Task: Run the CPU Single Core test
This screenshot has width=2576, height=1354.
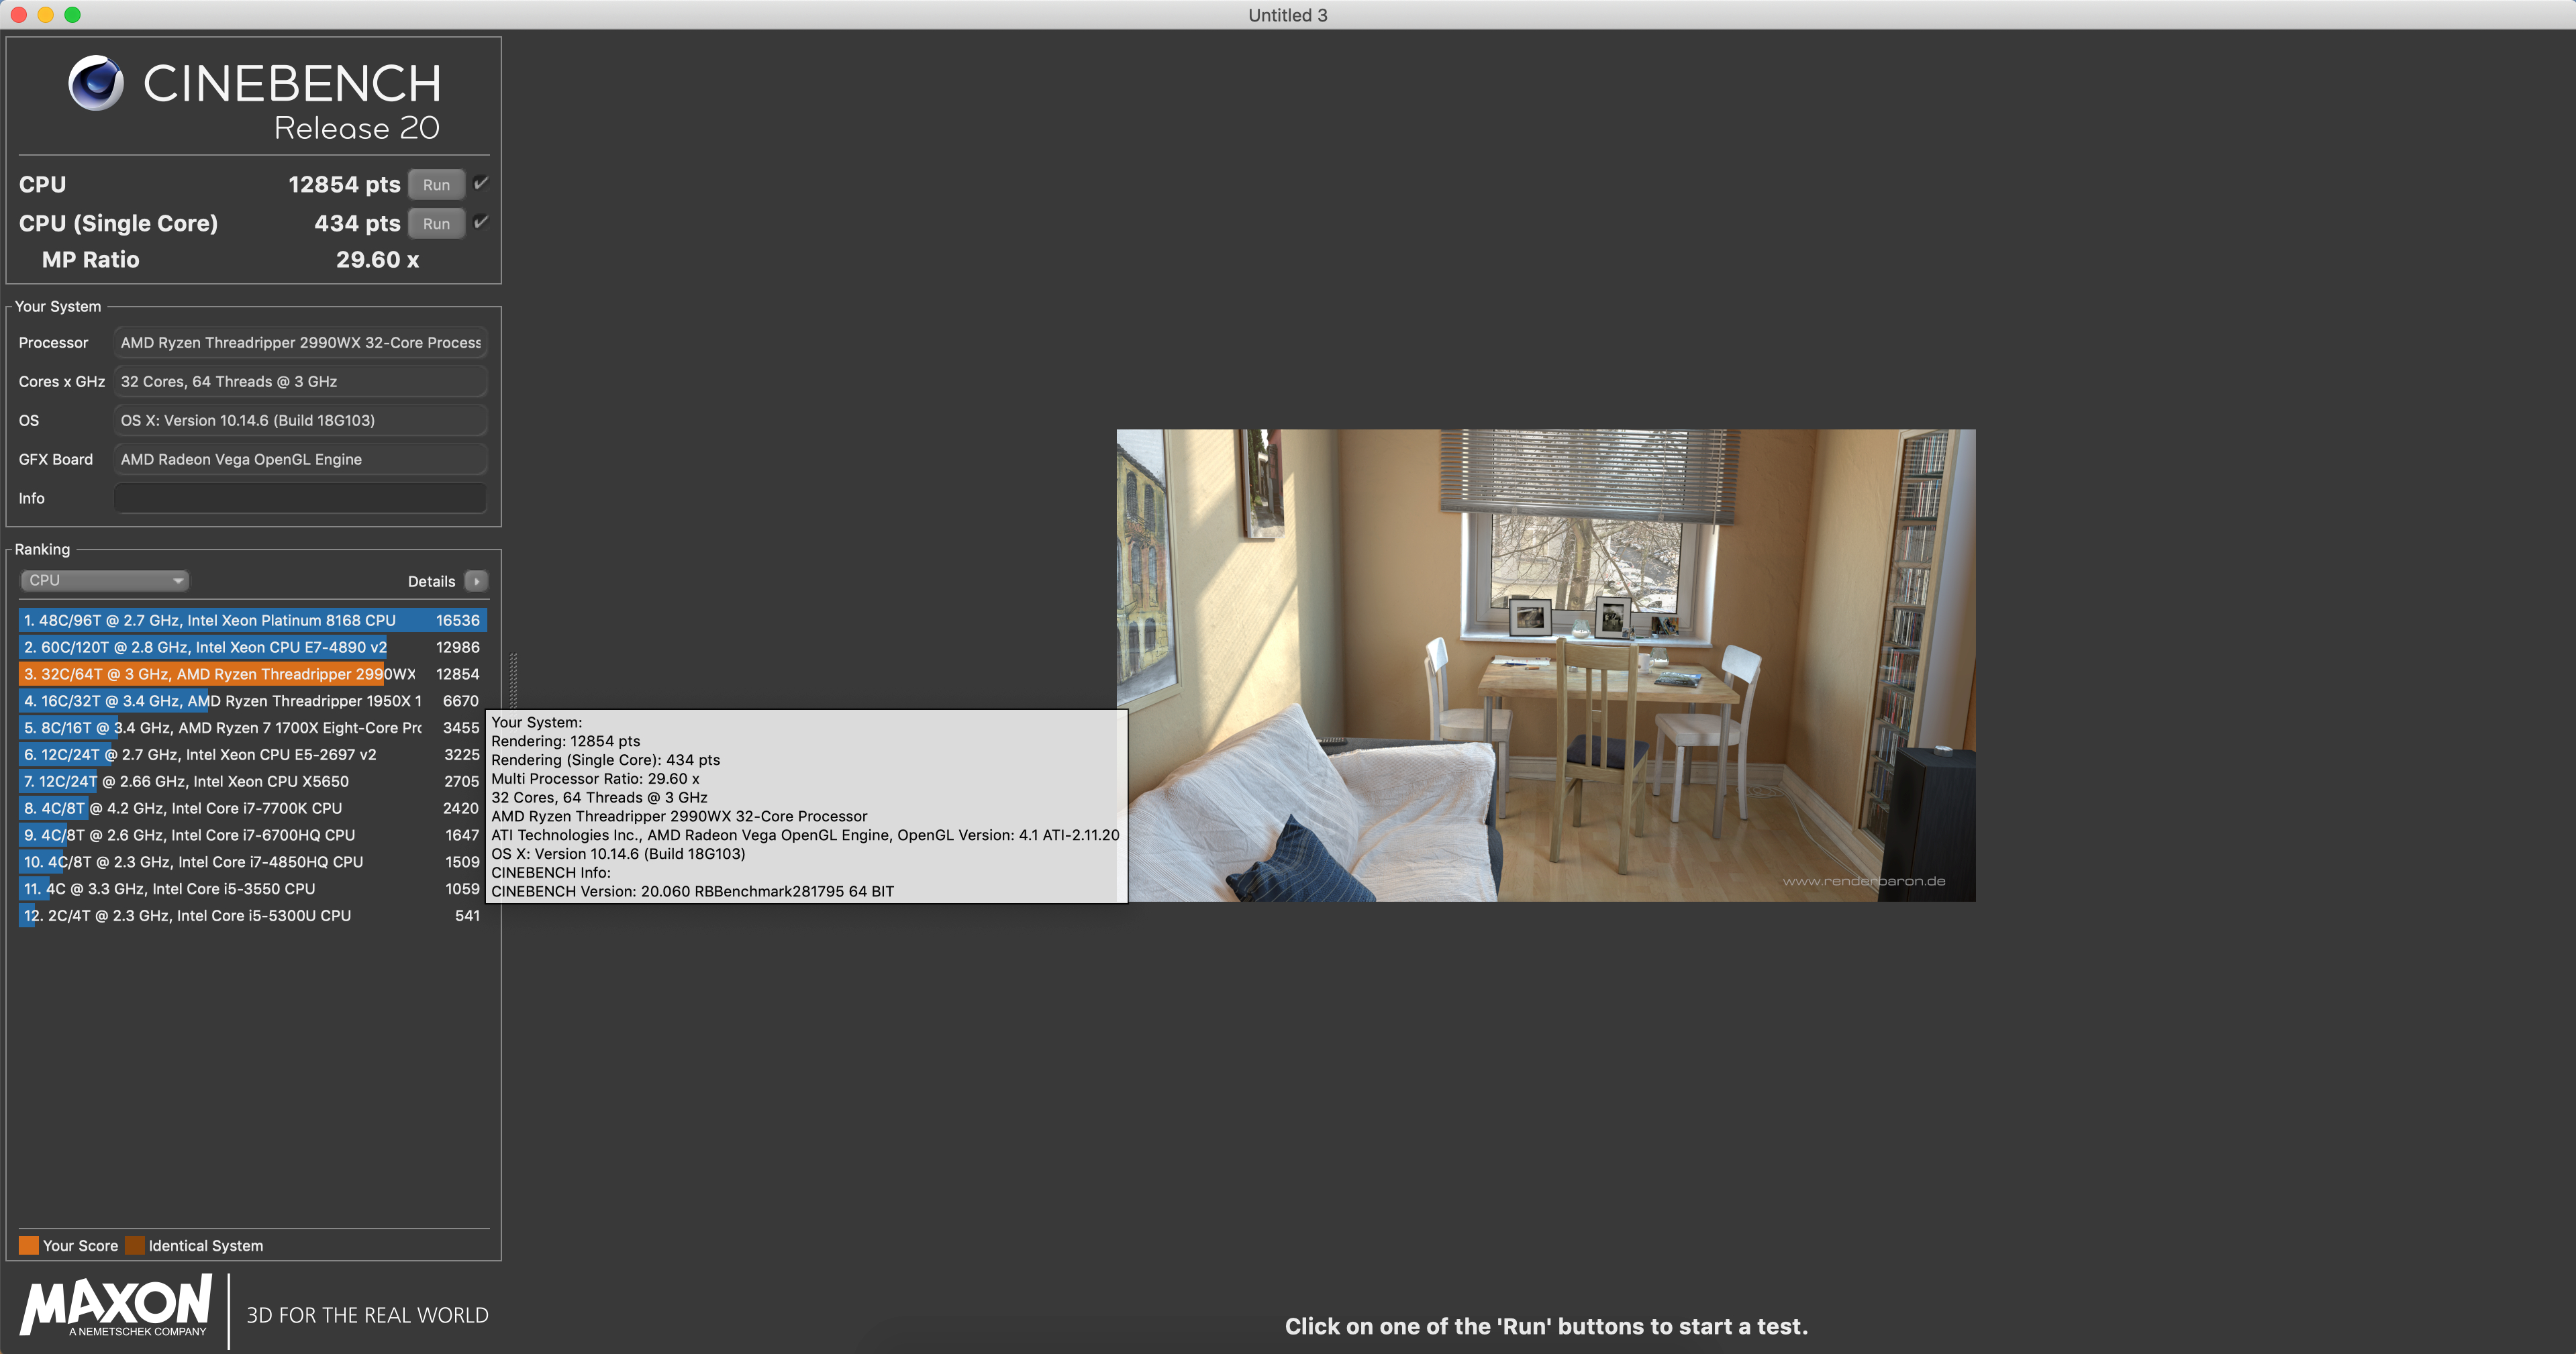Action: 436,224
